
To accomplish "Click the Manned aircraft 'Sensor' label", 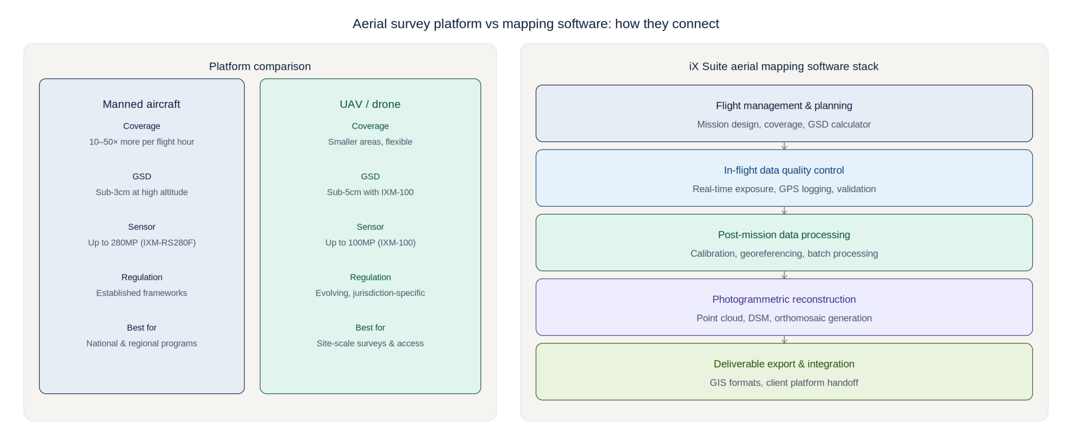I will 142,227.
